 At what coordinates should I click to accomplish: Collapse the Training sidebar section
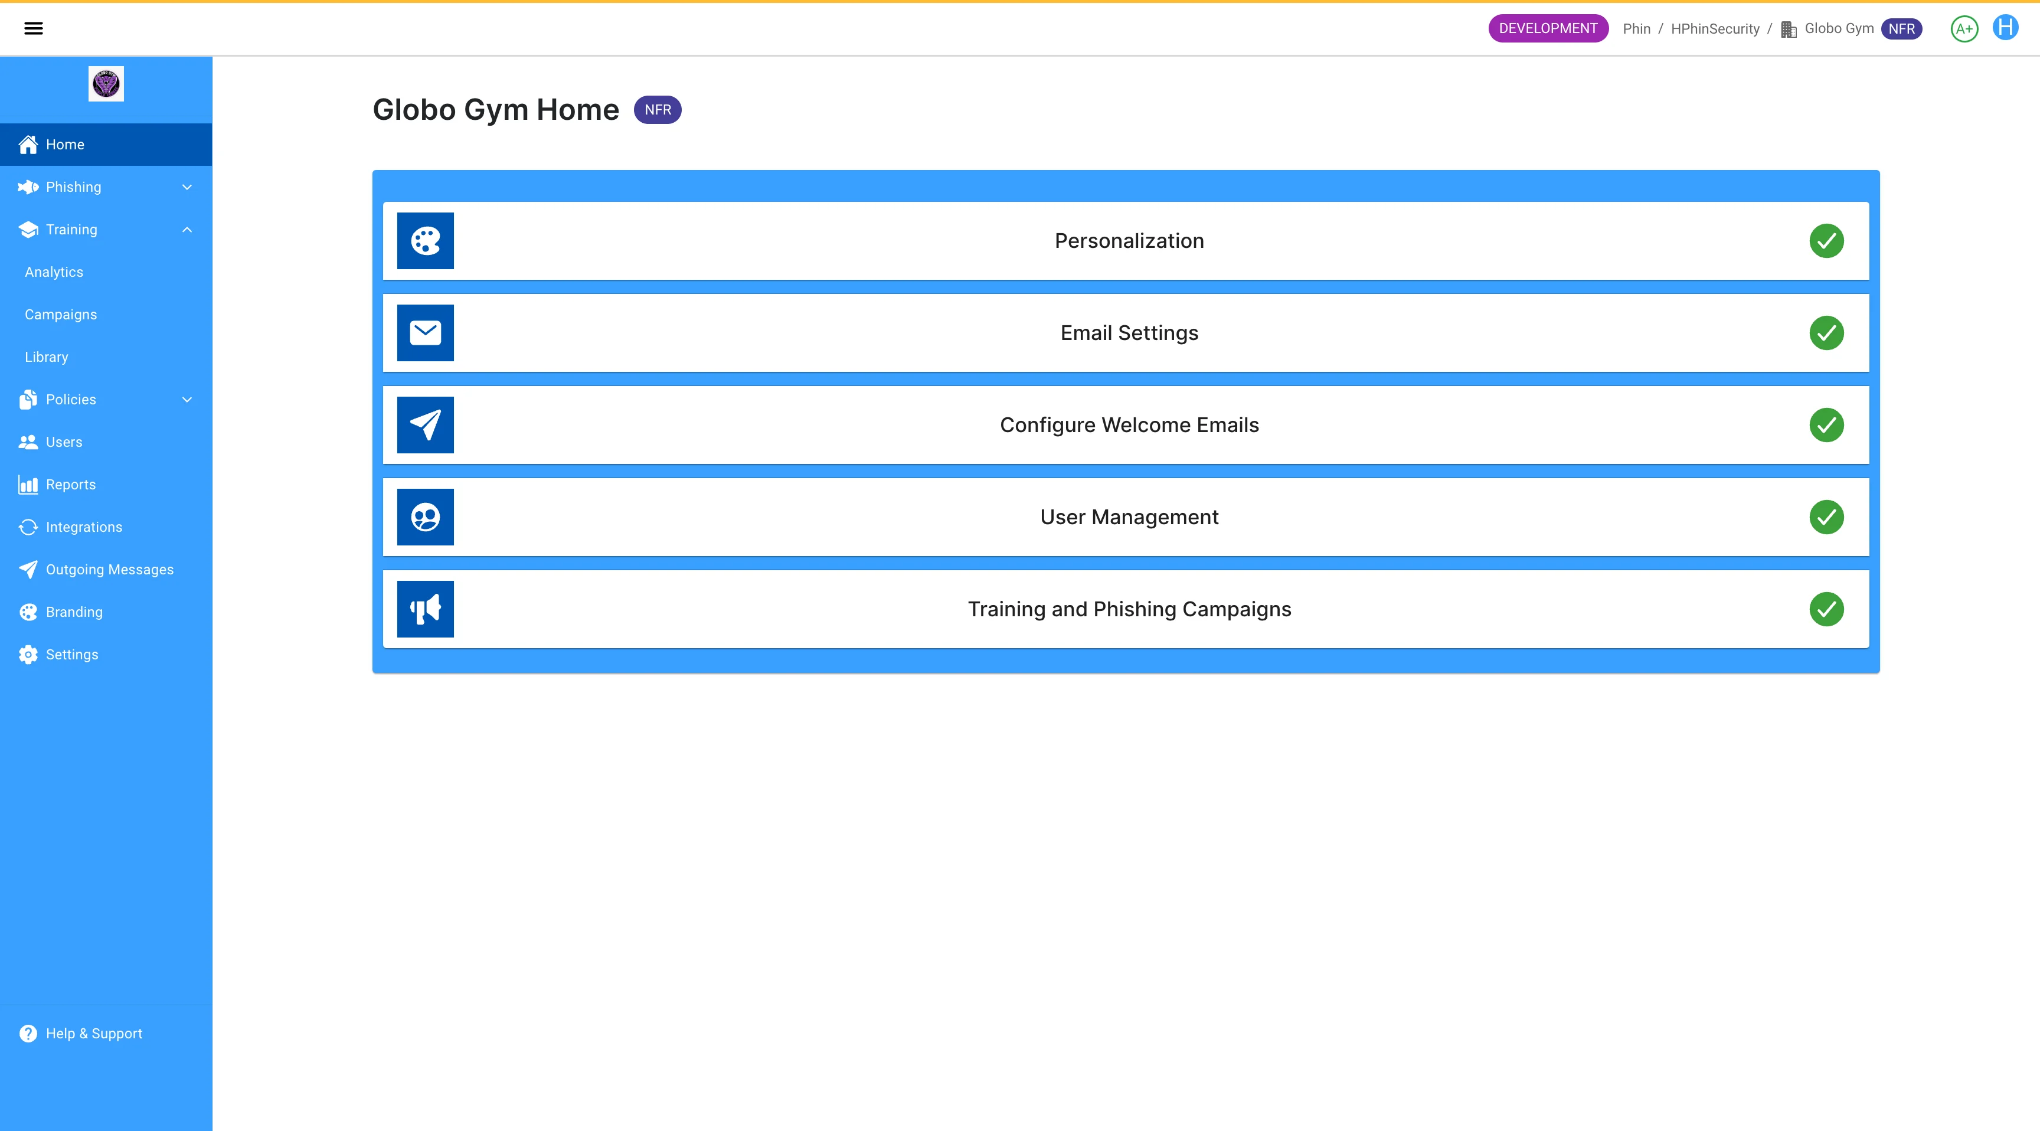pyautogui.click(x=106, y=230)
